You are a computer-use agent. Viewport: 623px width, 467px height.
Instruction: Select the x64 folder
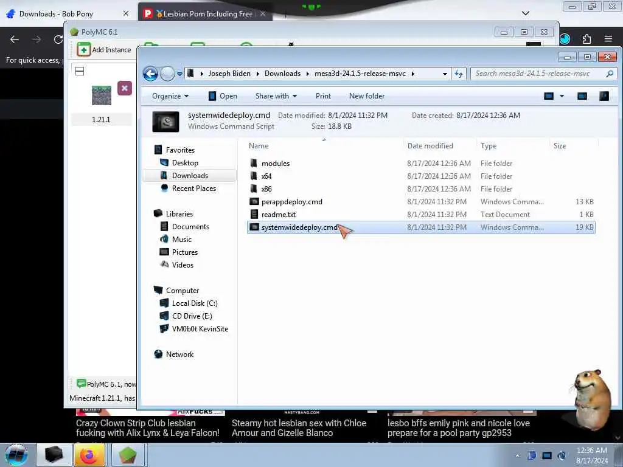point(266,176)
